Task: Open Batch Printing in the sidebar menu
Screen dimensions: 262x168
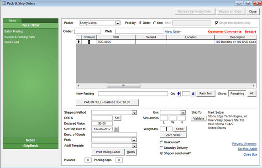Action: tap(14, 31)
